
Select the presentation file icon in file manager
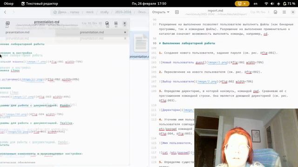click(x=141, y=44)
